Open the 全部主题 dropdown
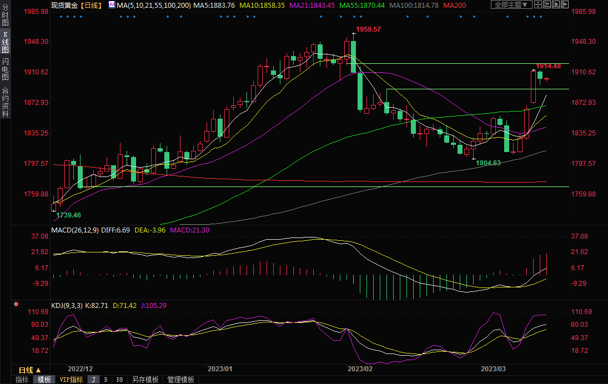608x384 pixels. pyautogui.click(x=511, y=5)
